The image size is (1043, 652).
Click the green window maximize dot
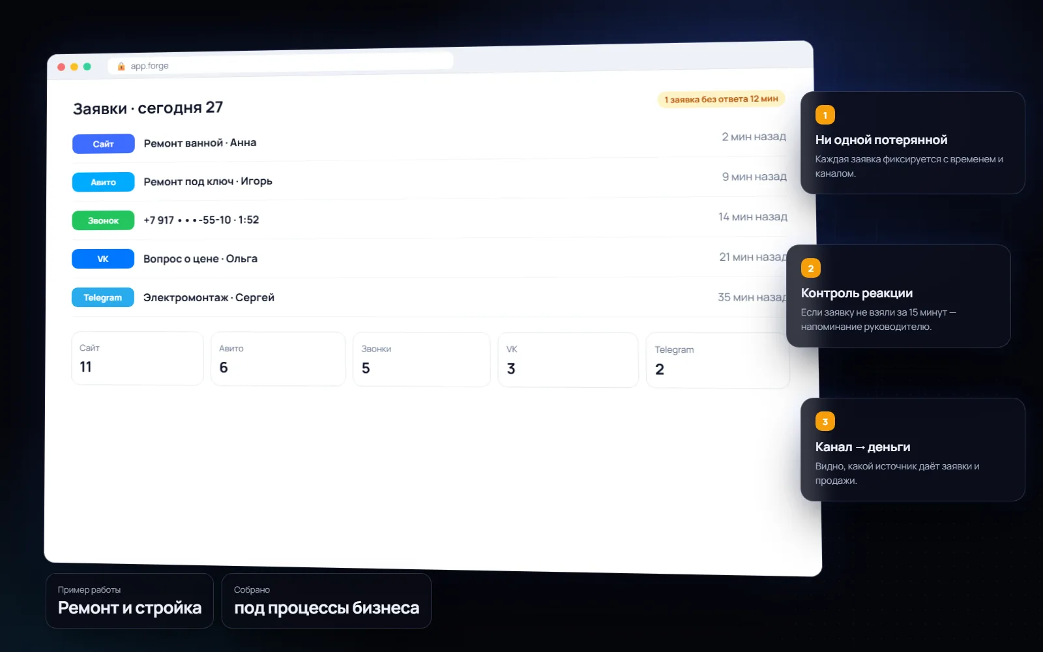87,67
